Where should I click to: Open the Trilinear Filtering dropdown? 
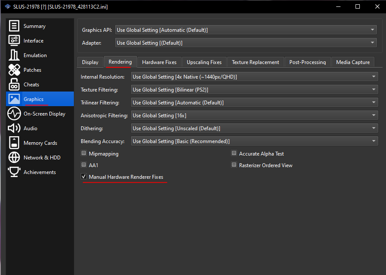click(x=254, y=103)
